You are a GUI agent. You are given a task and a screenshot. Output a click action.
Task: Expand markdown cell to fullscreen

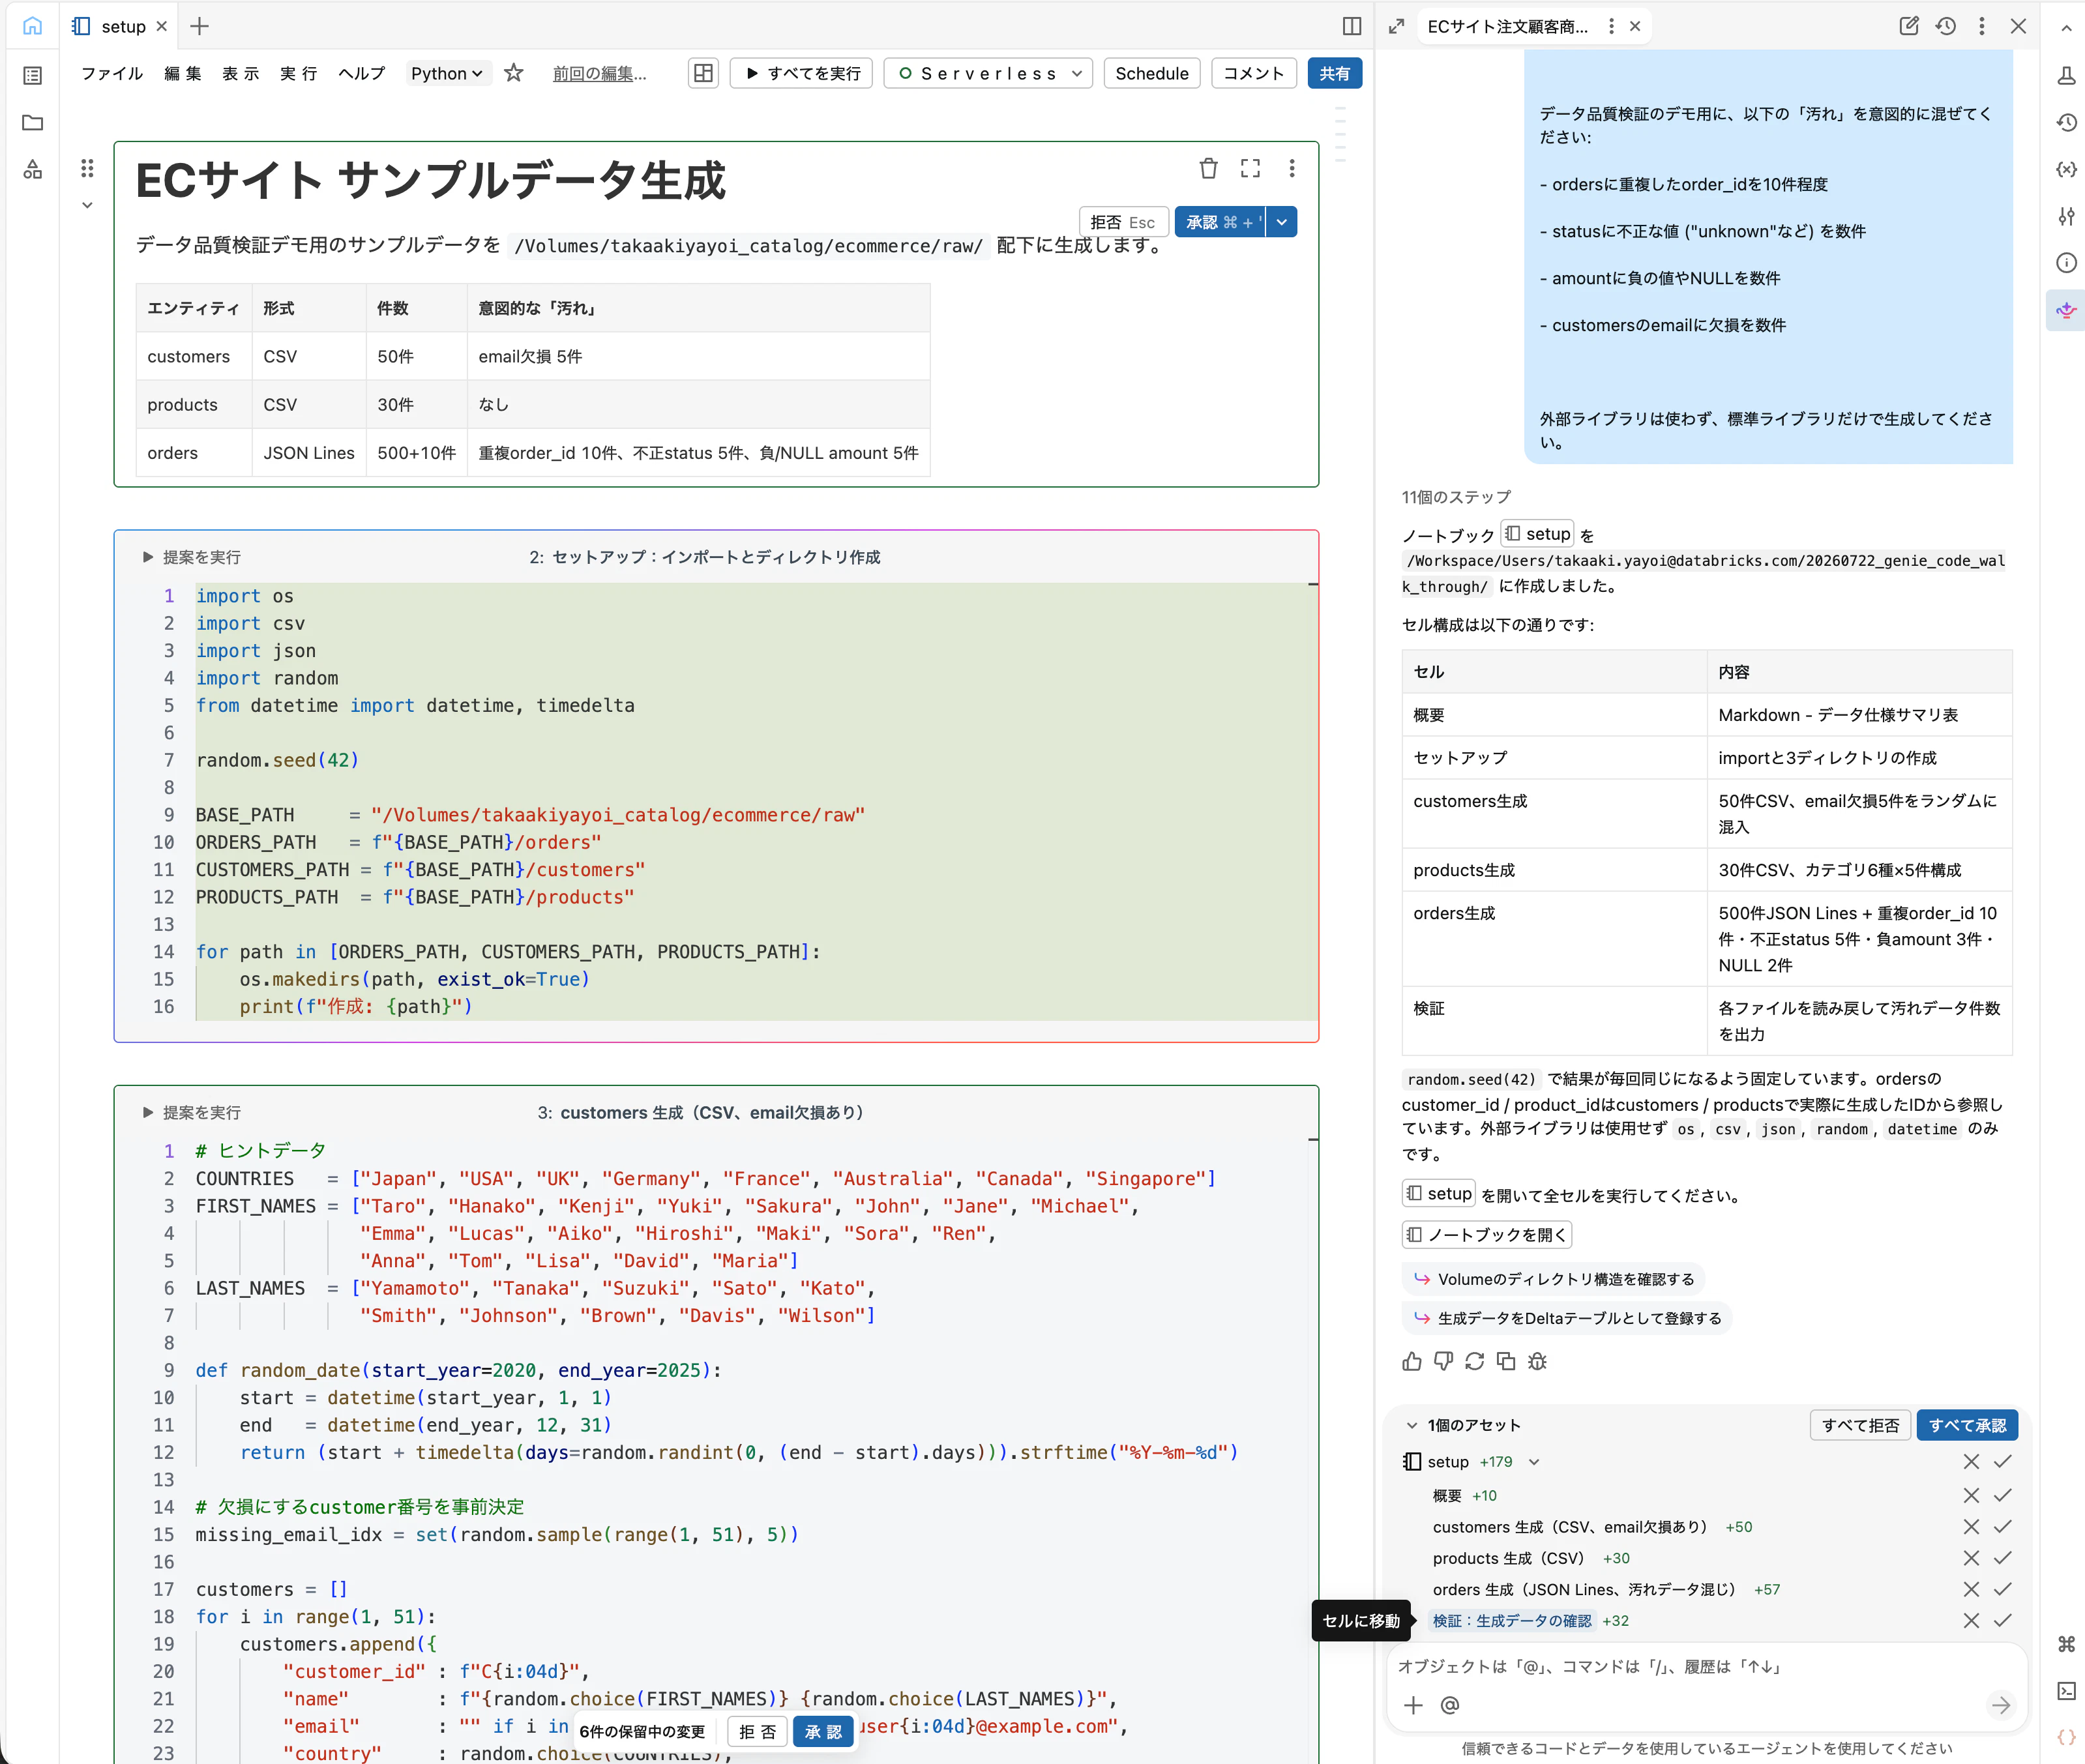1250,168
